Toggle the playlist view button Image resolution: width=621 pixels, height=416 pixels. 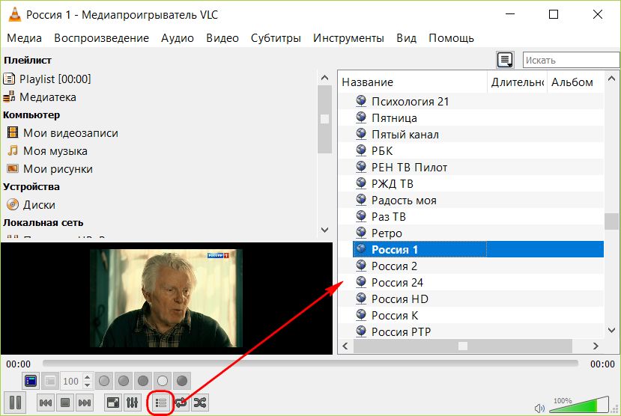click(x=161, y=403)
